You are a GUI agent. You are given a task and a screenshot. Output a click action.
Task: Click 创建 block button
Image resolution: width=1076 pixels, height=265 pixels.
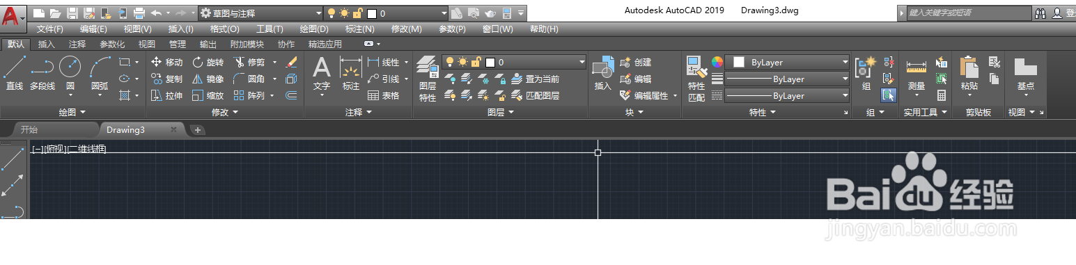pyautogui.click(x=635, y=62)
